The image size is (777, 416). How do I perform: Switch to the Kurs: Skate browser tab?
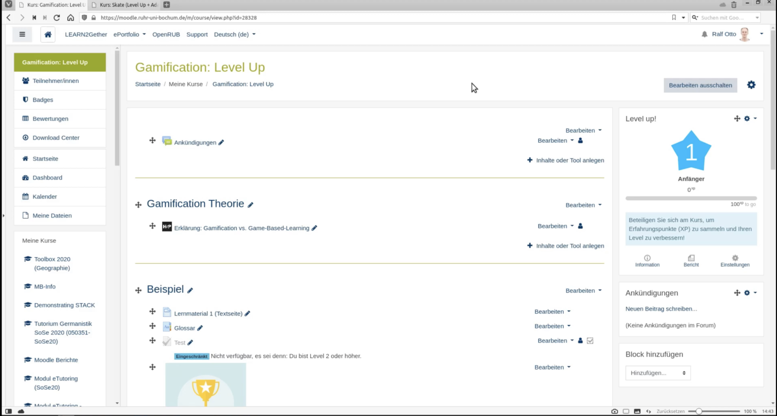pos(124,5)
